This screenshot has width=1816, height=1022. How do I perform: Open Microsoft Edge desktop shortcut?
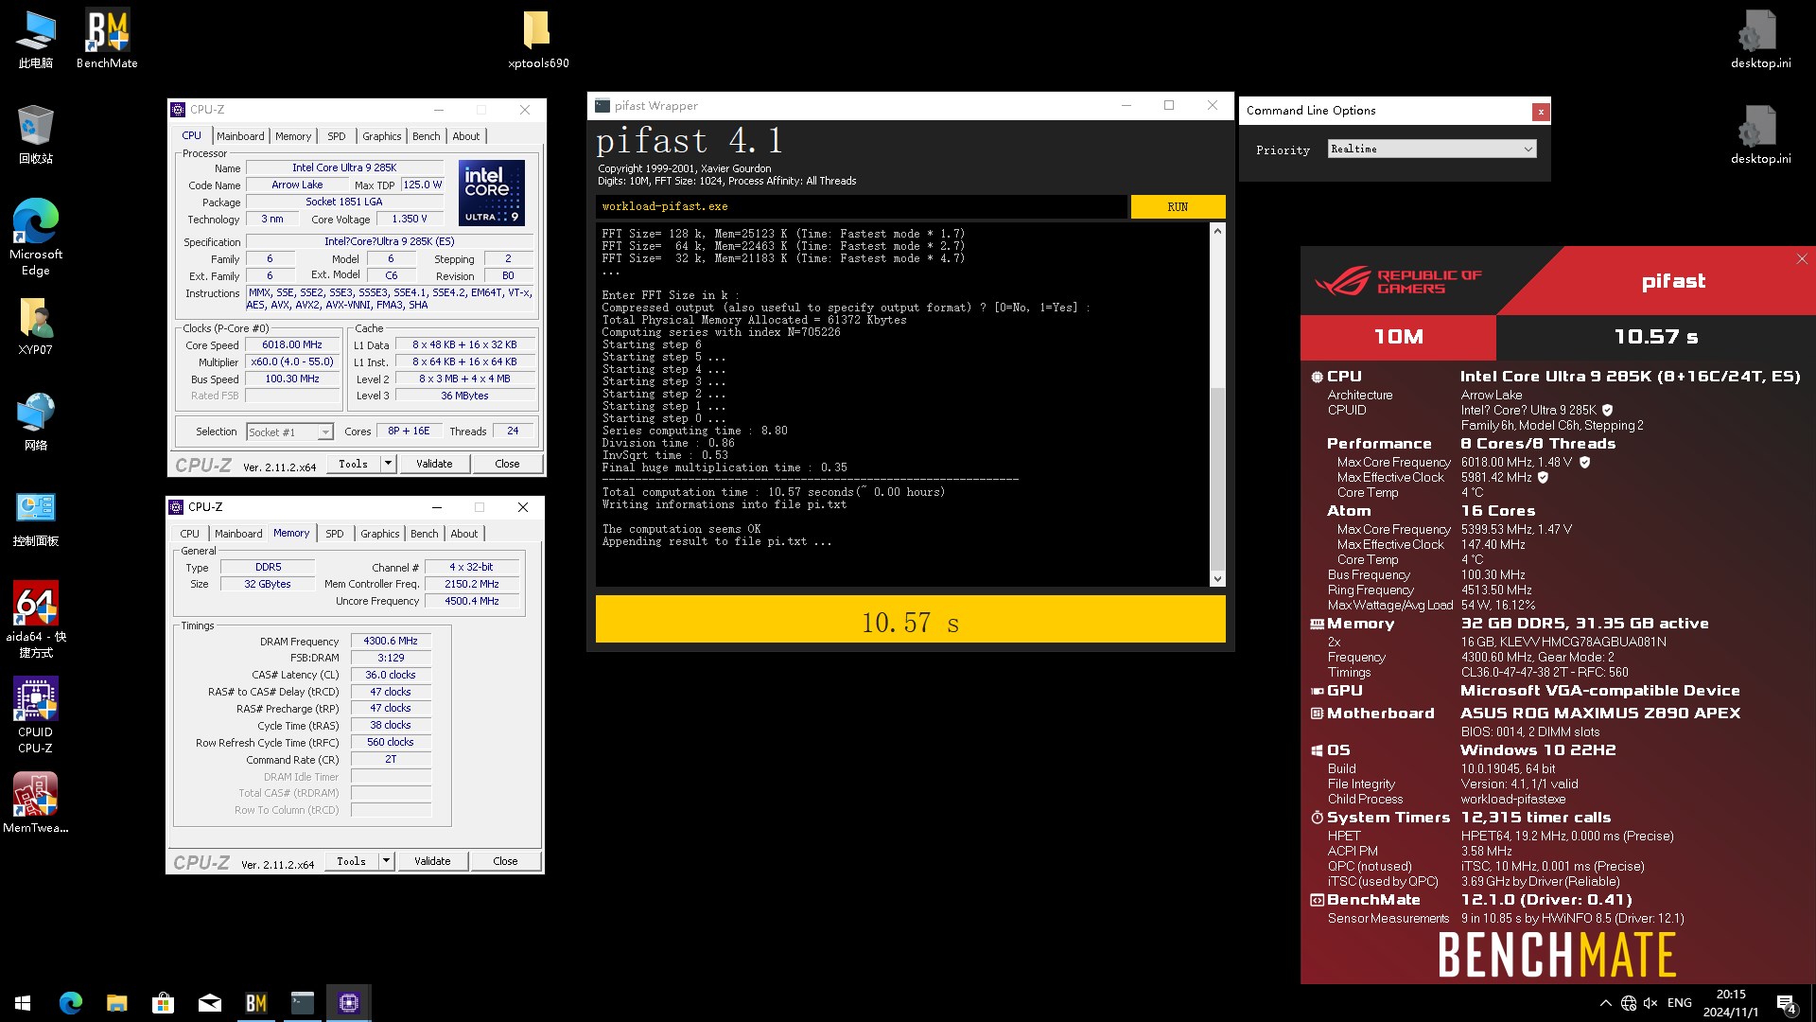[x=36, y=238]
